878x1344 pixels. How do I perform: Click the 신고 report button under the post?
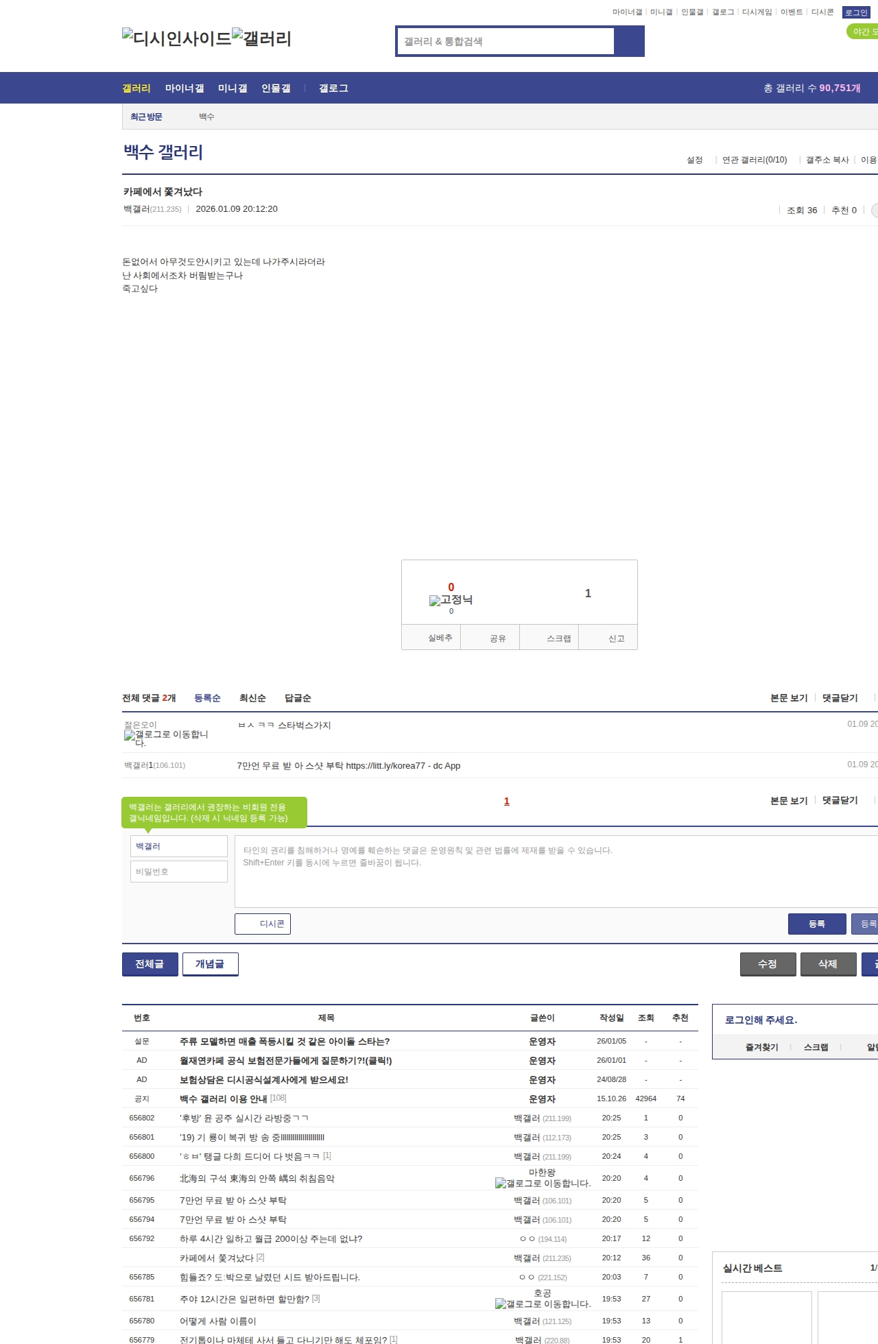(616, 638)
